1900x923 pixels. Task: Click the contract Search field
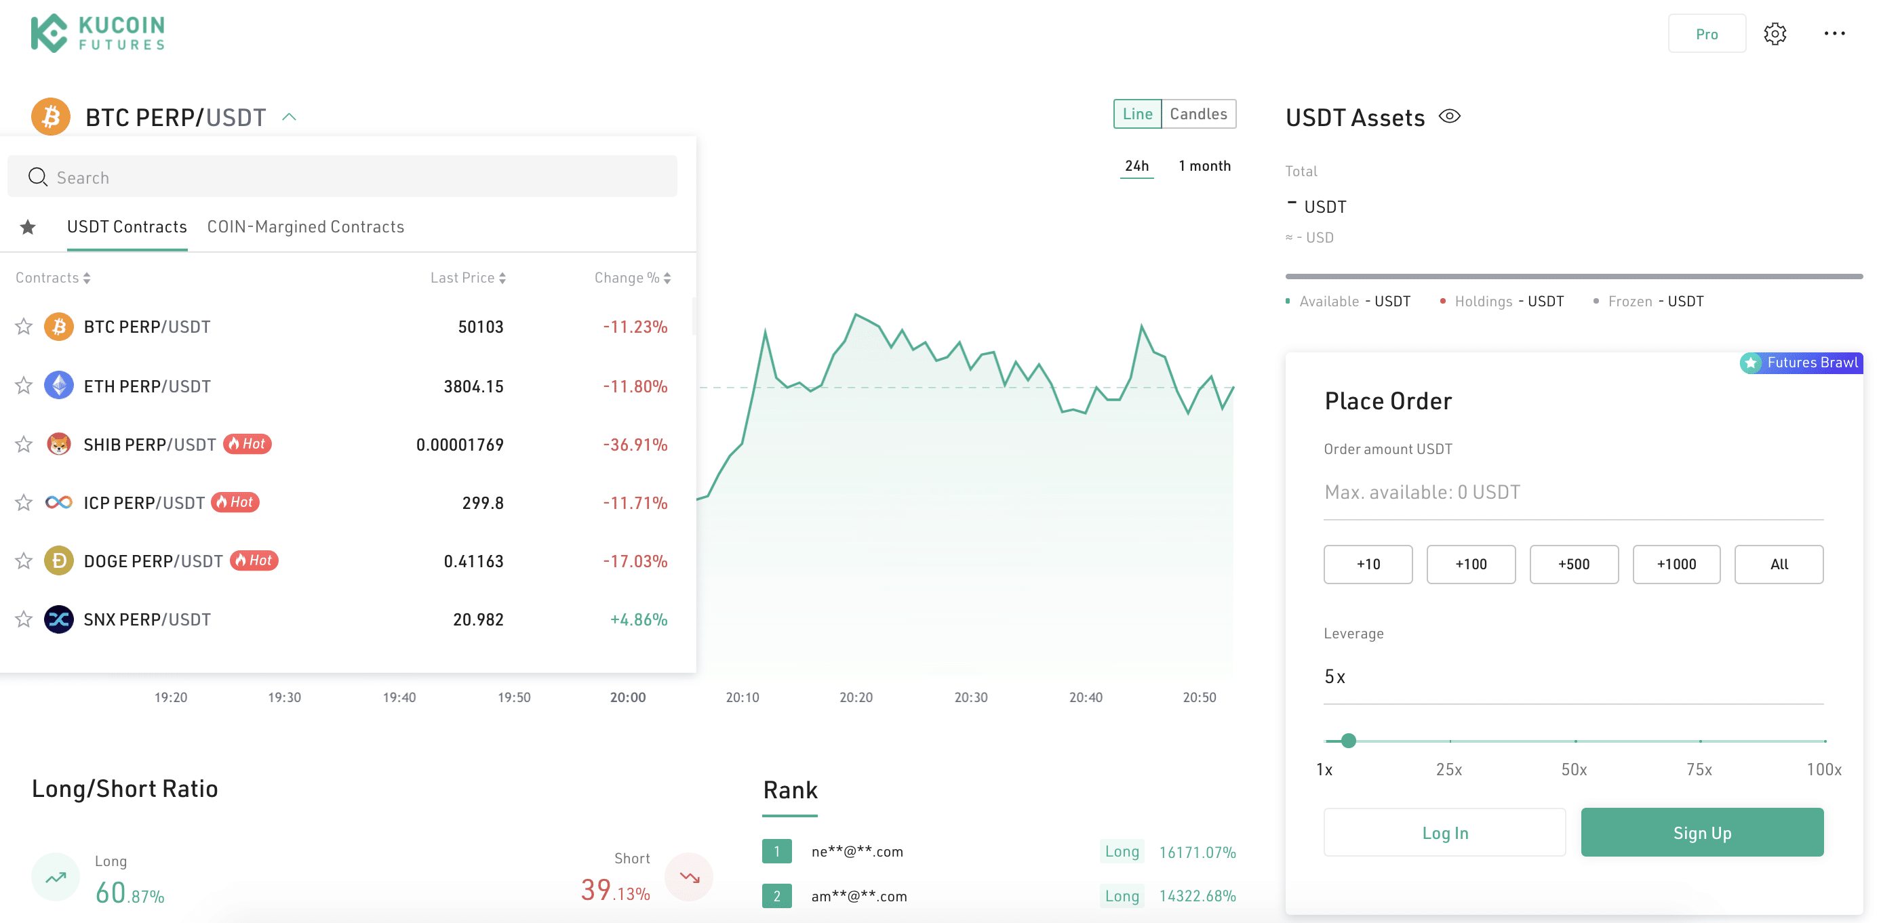(342, 178)
